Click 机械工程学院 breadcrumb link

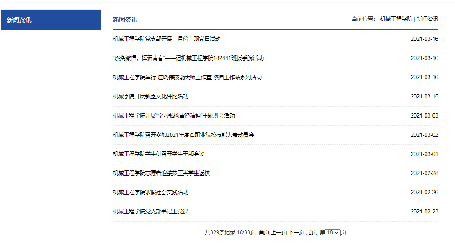click(396, 19)
